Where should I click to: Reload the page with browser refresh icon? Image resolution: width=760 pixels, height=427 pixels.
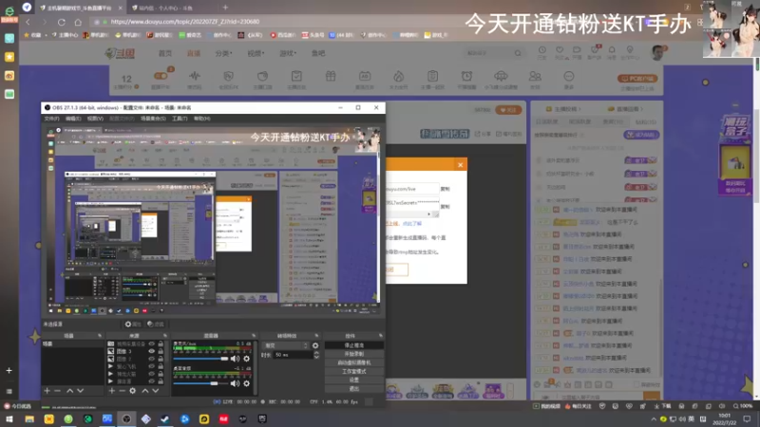[x=61, y=22]
